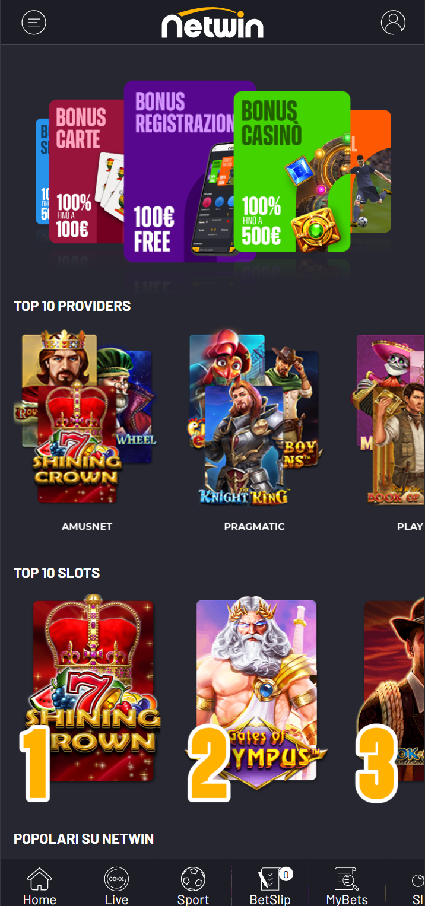Open the user account profile icon
425x906 pixels.
click(x=393, y=23)
